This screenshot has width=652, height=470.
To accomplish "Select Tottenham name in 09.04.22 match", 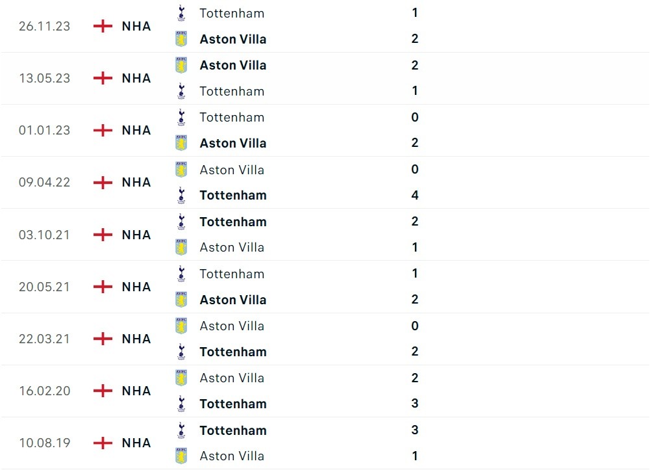I will [233, 195].
